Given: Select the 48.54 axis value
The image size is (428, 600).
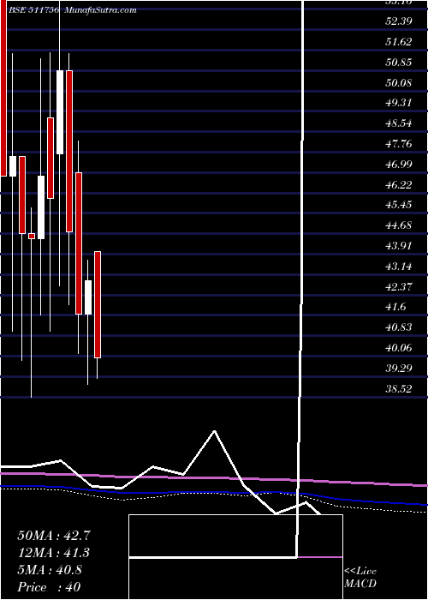Looking at the screenshot, I should tap(399, 123).
